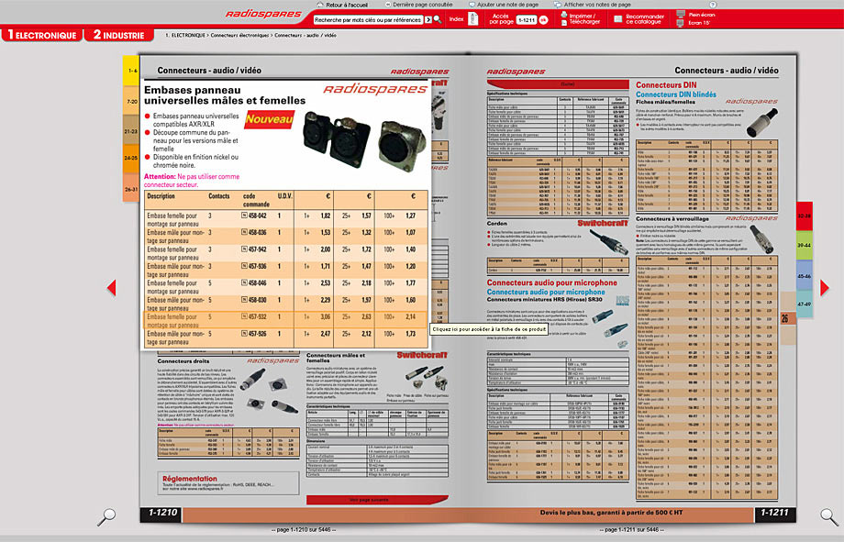The image size is (844, 542).
Task: Click the Connecteurs DIN heading on right page
Action: pyautogui.click(x=666, y=85)
